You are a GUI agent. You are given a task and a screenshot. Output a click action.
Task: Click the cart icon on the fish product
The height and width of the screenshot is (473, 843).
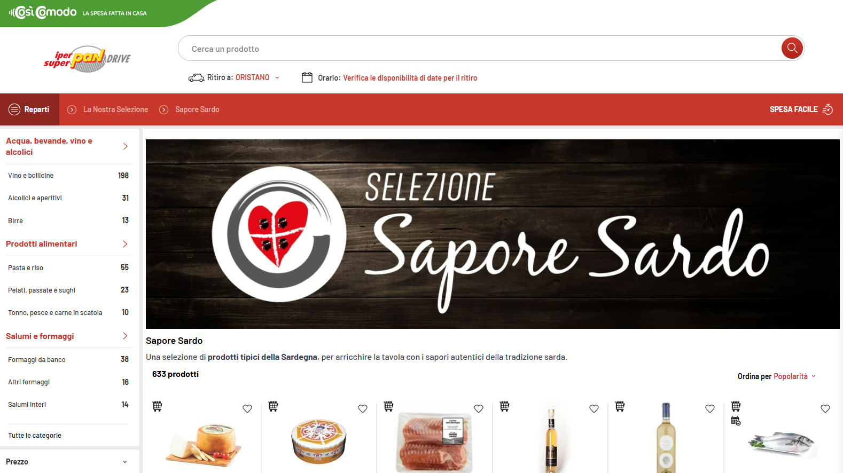(x=736, y=406)
